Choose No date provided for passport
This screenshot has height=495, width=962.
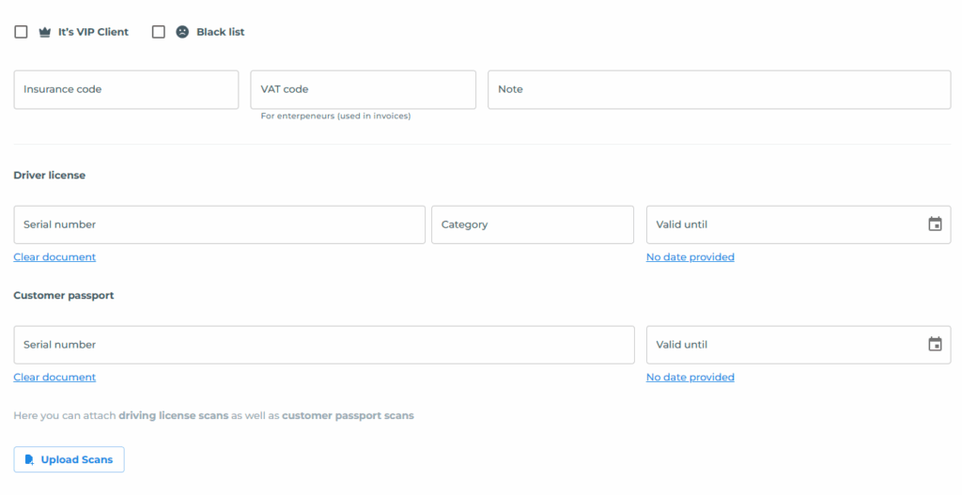click(690, 378)
